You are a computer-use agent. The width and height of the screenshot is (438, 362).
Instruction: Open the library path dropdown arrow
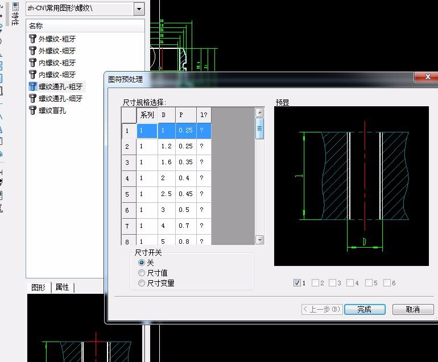coord(139,9)
